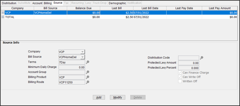Image resolution: width=240 pixels, height=106 pixels.
Task: Click lookup icon next to Terms field
Action: coord(87,62)
